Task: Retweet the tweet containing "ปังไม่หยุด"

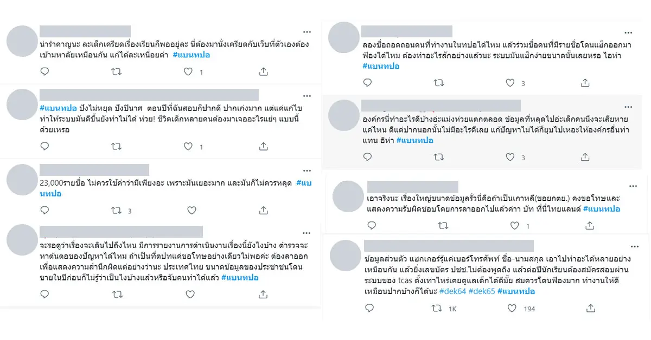Action: pyautogui.click(x=116, y=146)
